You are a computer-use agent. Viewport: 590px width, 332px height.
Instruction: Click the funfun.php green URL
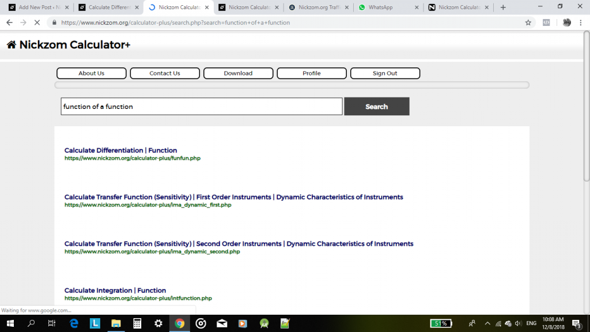(133, 158)
